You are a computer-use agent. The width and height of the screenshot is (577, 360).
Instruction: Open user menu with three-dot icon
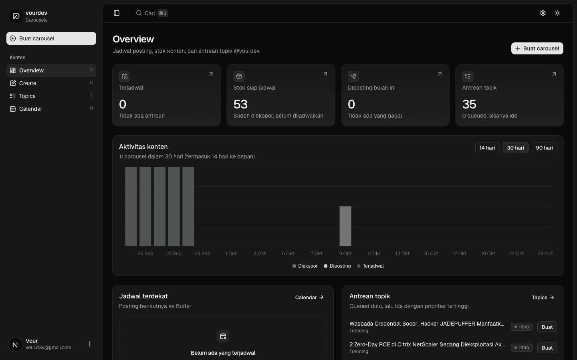90,344
